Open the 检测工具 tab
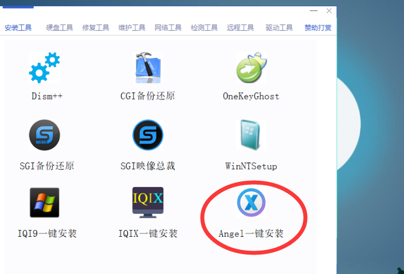This screenshot has width=404, height=274. coord(204,28)
